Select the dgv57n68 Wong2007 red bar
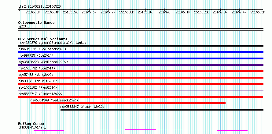 [x=141, y=78]
